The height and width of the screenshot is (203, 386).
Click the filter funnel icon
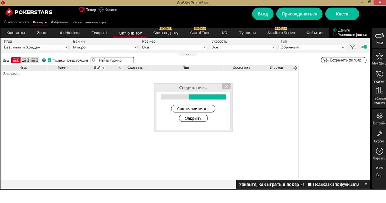(353, 47)
